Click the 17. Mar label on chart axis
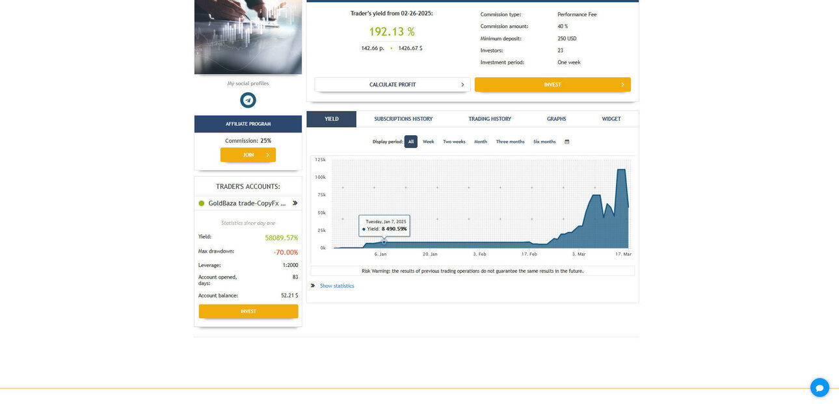This screenshot has height=404, width=839. pyautogui.click(x=623, y=254)
